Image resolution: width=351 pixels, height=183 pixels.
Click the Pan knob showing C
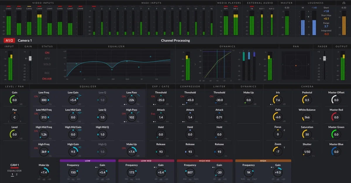(x=15, y=117)
